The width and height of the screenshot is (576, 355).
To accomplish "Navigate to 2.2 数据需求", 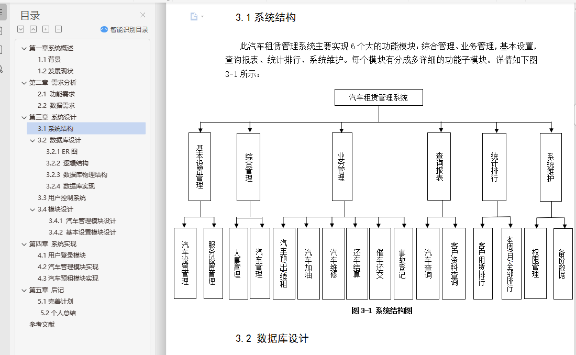I will (x=56, y=105).
